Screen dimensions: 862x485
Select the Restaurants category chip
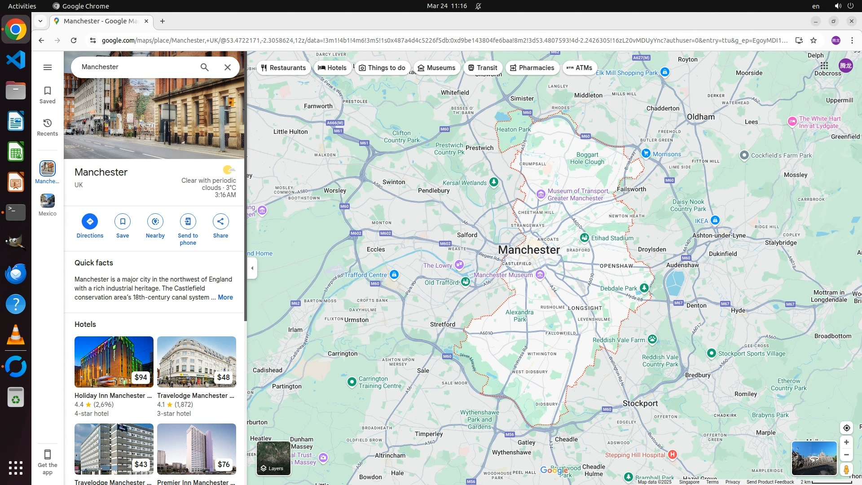[283, 68]
